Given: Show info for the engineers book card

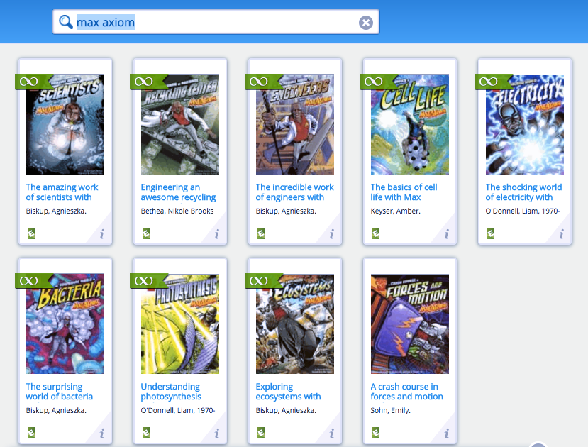Looking at the screenshot, I should click(x=331, y=234).
